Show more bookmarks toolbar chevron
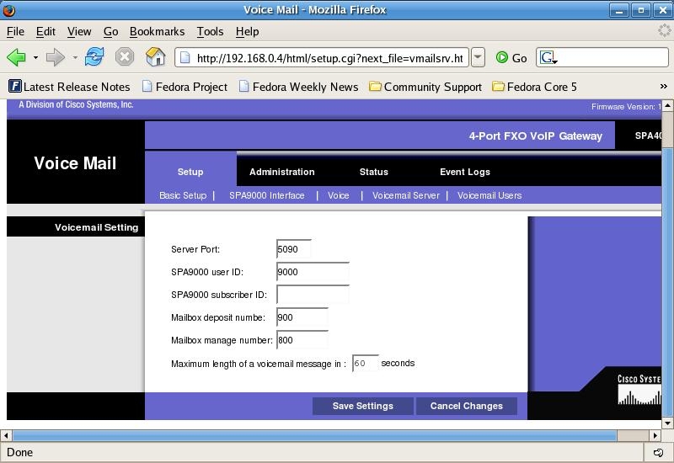Image resolution: width=674 pixels, height=463 pixels. pyautogui.click(x=663, y=87)
